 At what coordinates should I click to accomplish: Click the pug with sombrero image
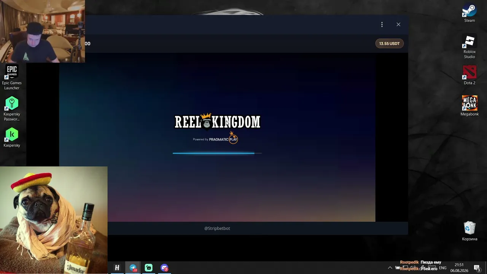tap(54, 220)
